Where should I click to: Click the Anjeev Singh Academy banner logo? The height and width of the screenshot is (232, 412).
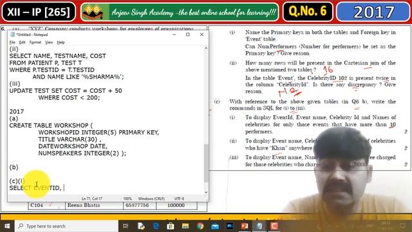[93, 12]
